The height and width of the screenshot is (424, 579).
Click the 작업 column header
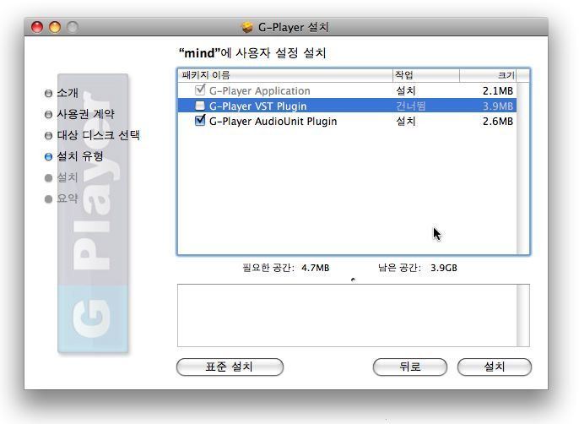click(x=426, y=75)
